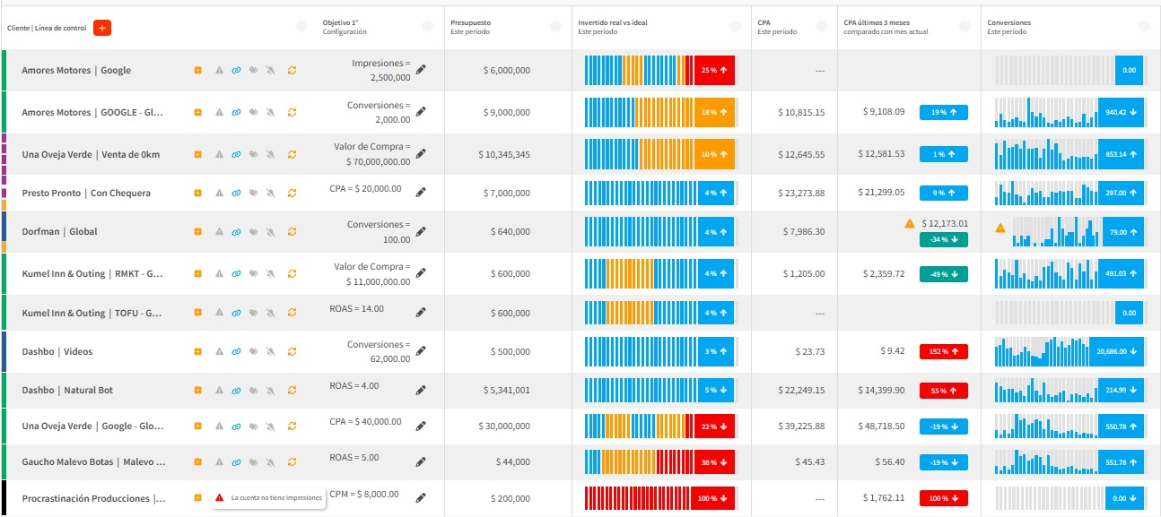
Task: Click the warning triangle on Presto Pronto row
Action: 216,193
